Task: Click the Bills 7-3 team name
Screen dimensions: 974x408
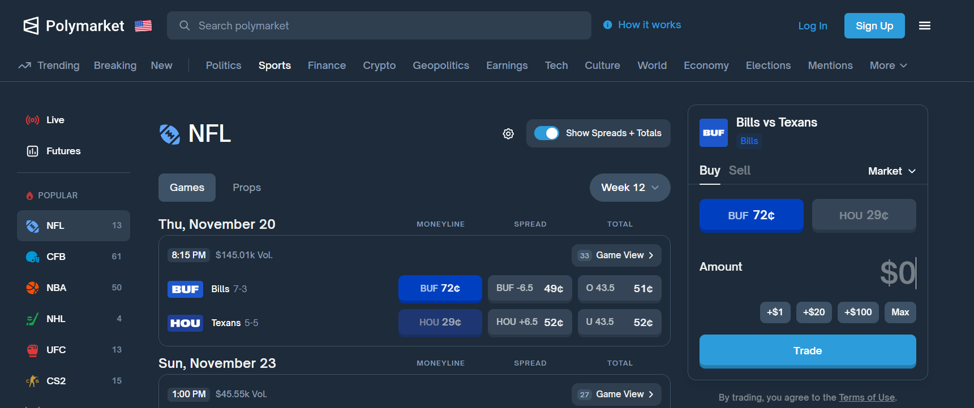Action: (x=229, y=289)
